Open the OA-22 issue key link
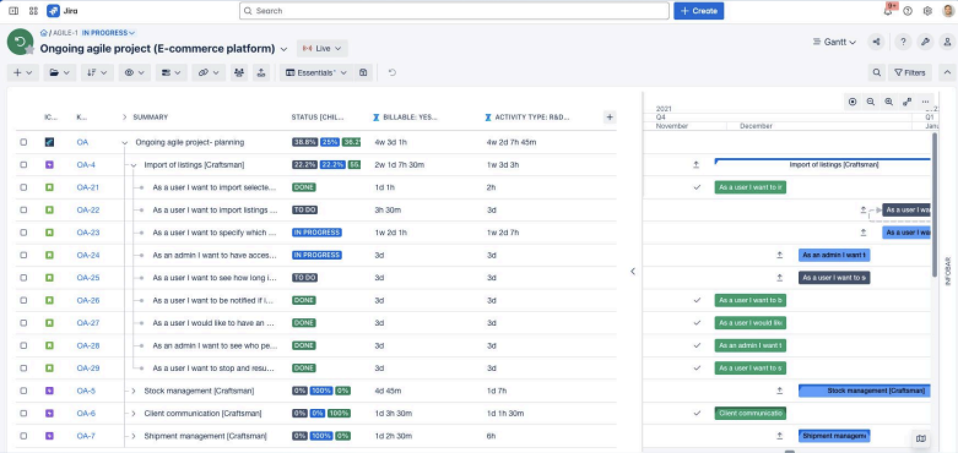 [88, 210]
